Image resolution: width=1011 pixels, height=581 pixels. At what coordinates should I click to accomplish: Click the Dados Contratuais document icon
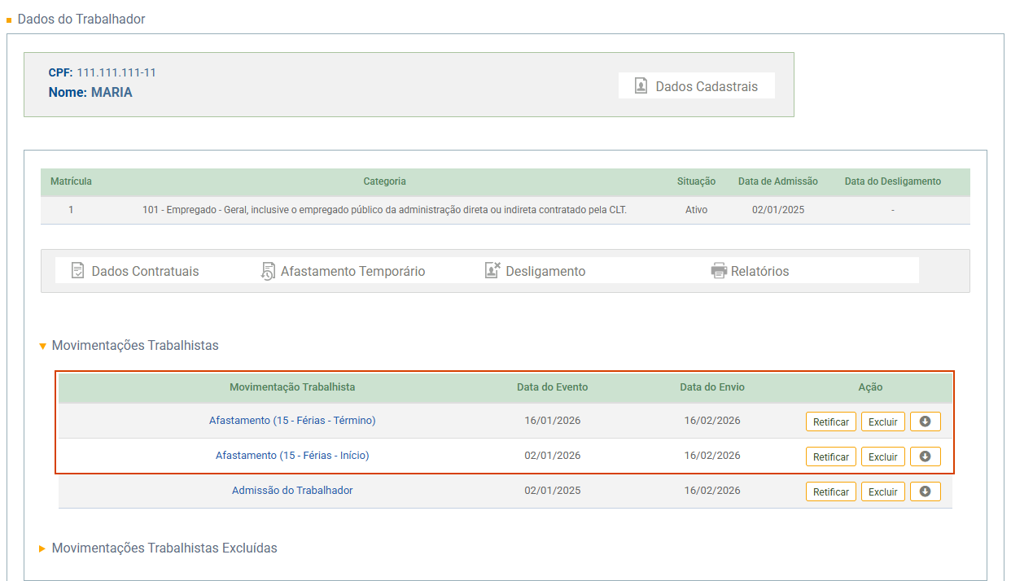(x=78, y=271)
